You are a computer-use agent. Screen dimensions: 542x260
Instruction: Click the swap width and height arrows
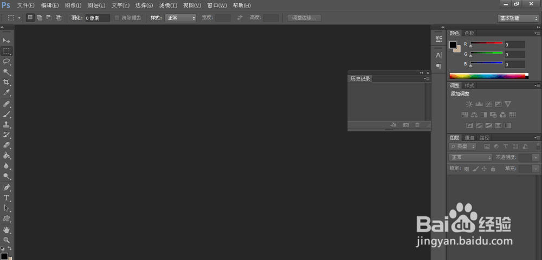pyautogui.click(x=240, y=18)
